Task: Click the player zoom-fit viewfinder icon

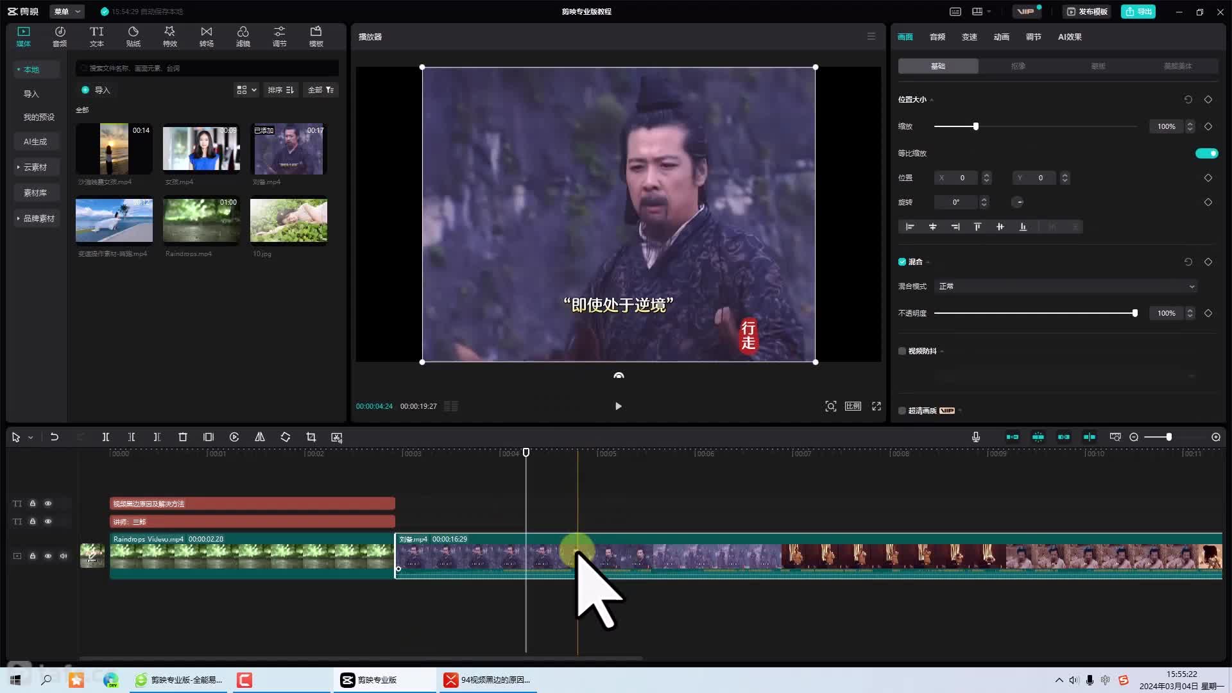Action: pyautogui.click(x=831, y=406)
